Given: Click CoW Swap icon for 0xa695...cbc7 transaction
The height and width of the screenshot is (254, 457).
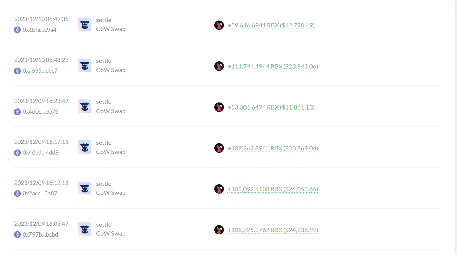Looking at the screenshot, I should pos(85,65).
